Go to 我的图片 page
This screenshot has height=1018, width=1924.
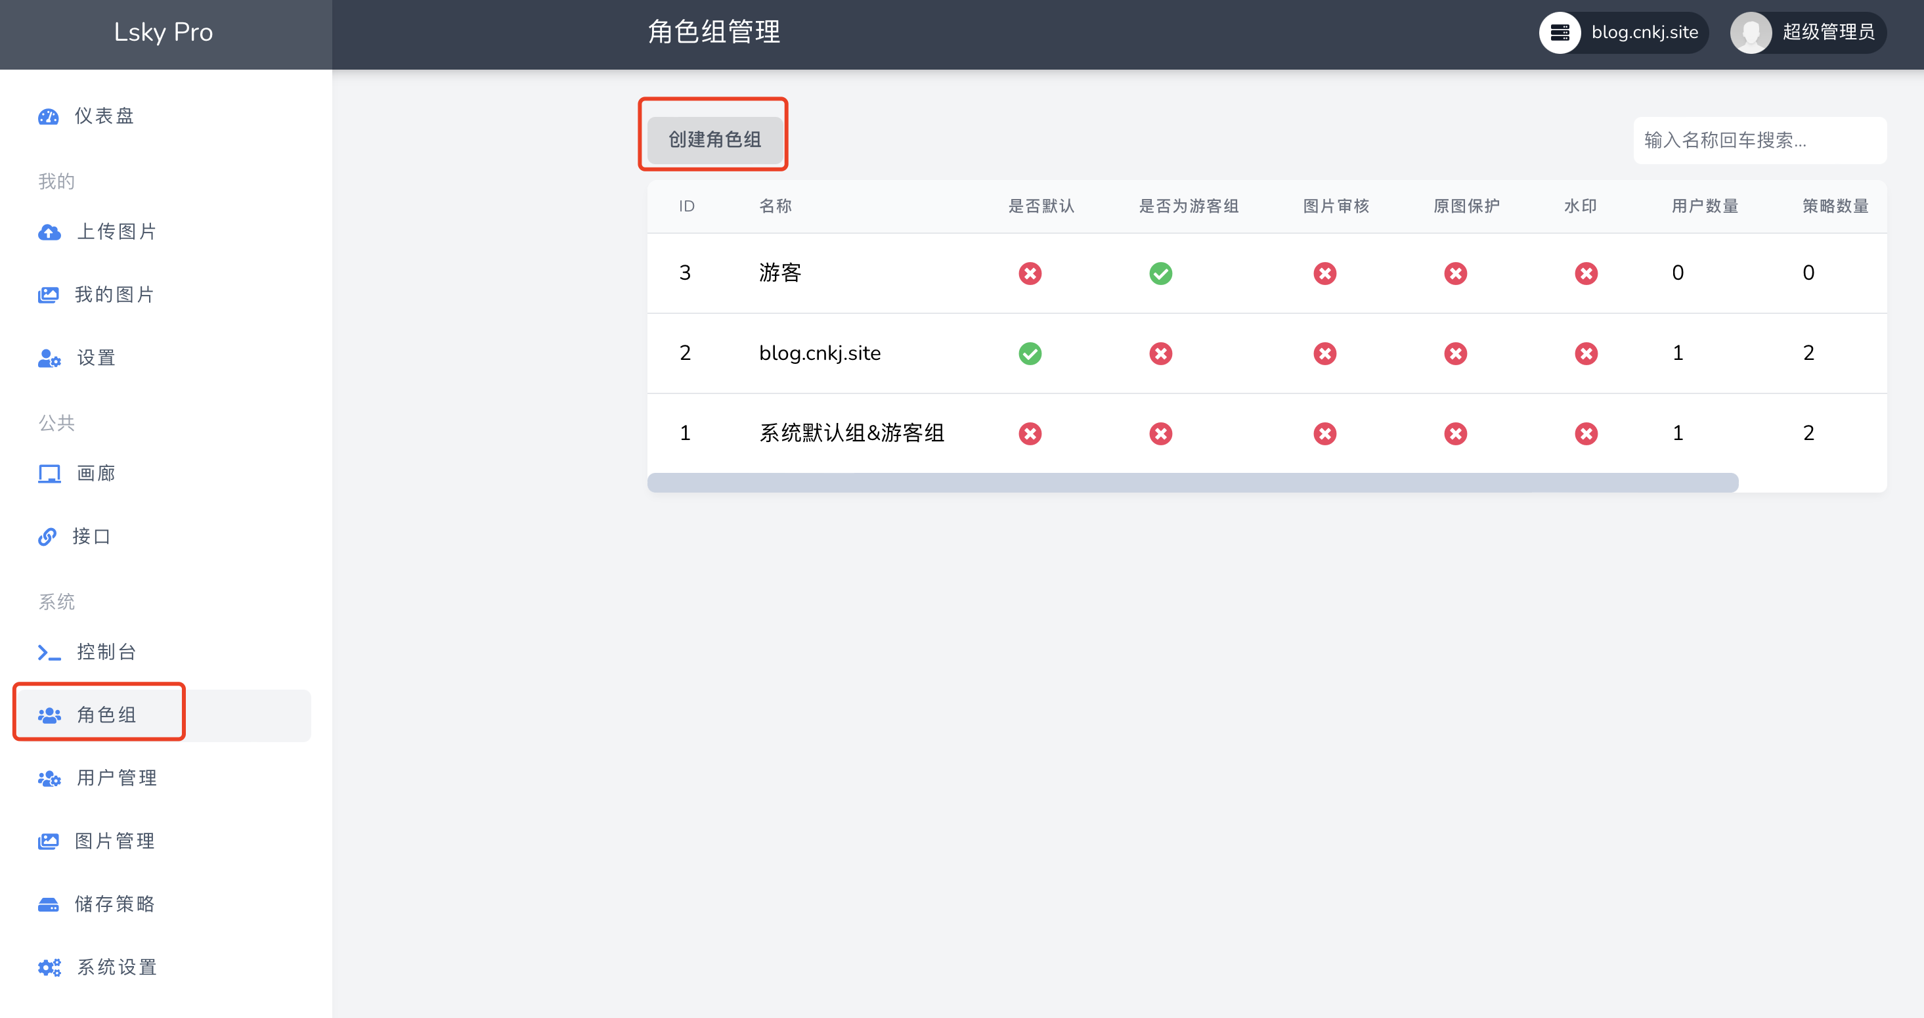pyautogui.click(x=114, y=295)
